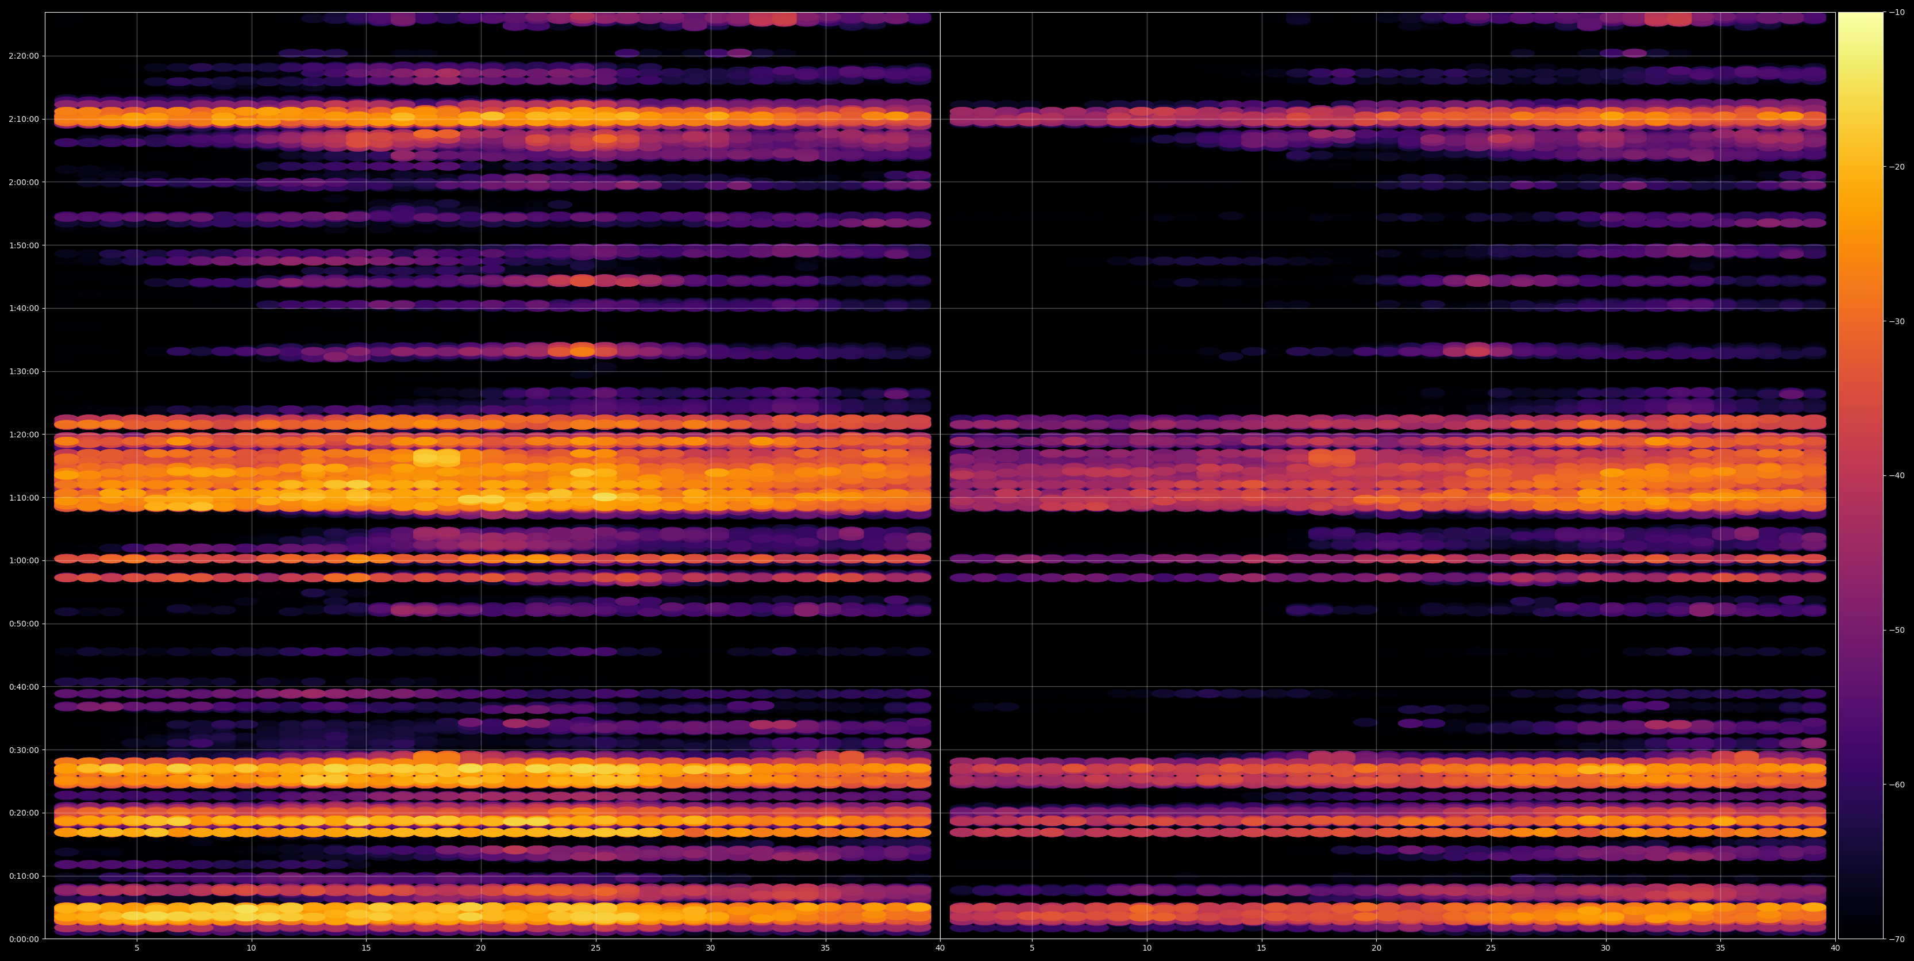Select the 1:00:00 y-axis tick label
This screenshot has height=961, width=1914.
[x=24, y=560]
